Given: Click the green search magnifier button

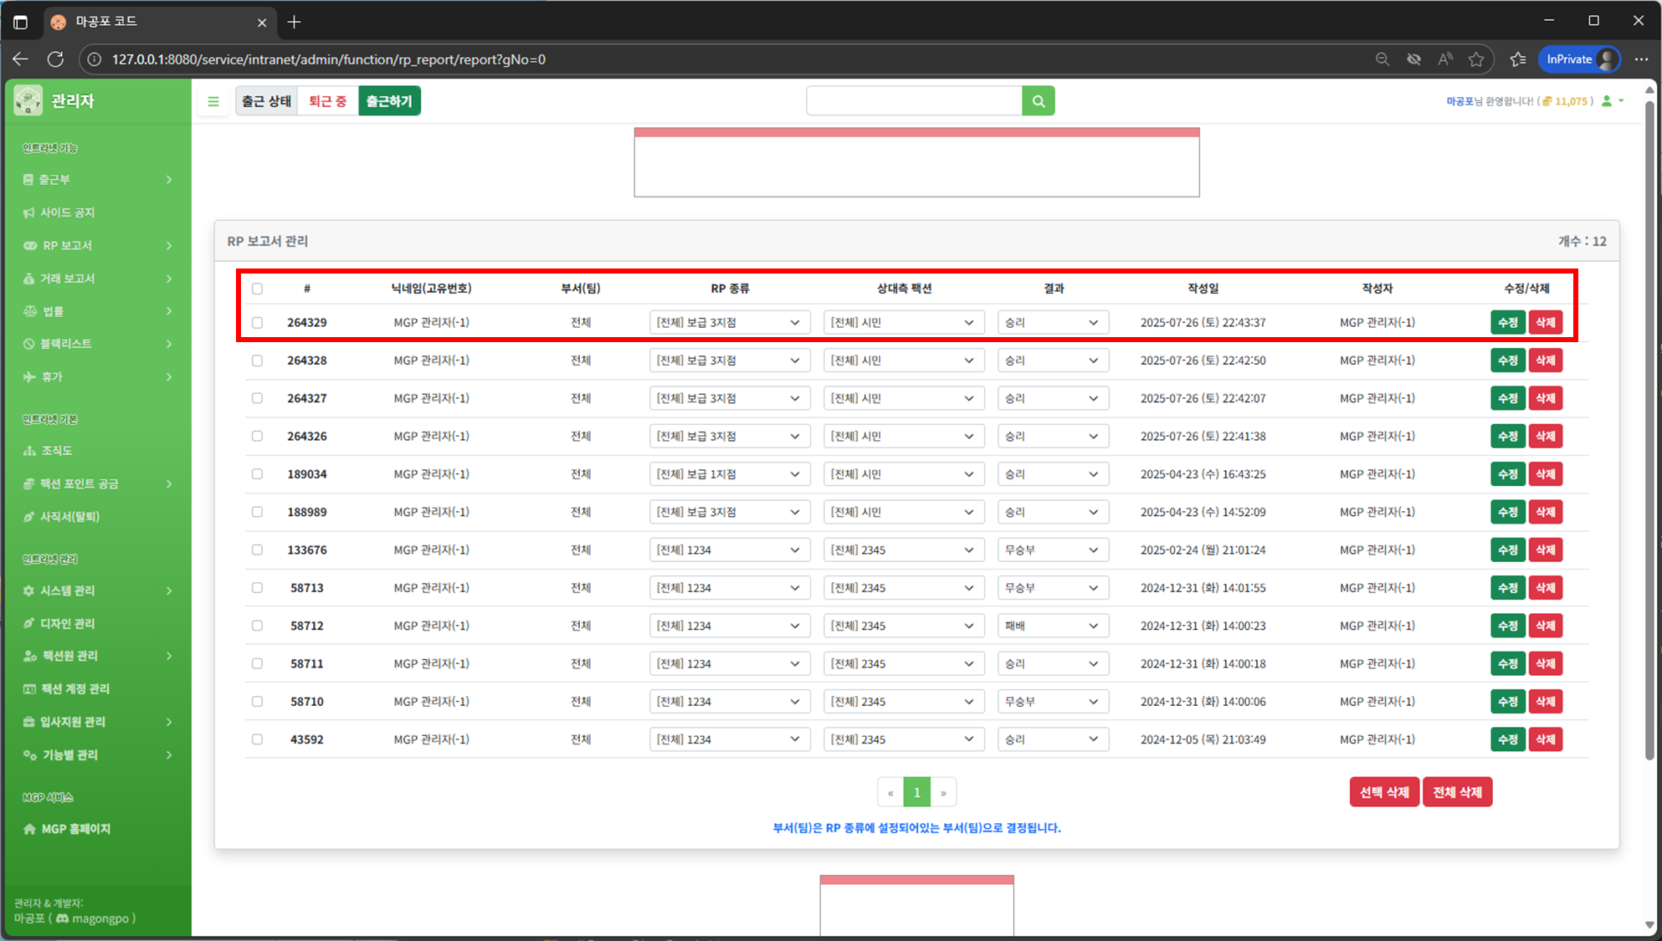Looking at the screenshot, I should pos(1039,101).
